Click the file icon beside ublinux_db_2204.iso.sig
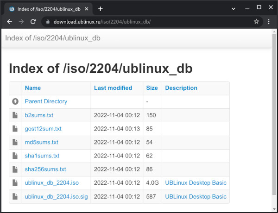The height and width of the screenshot is (213, 278). click(x=15, y=196)
